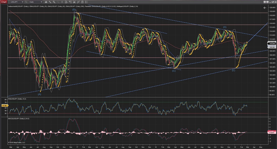Image resolution: width=277 pixels, height=149 pixels.
Task: Click the 57.96 RSI value marker
Action: pyautogui.click(x=4, y=106)
